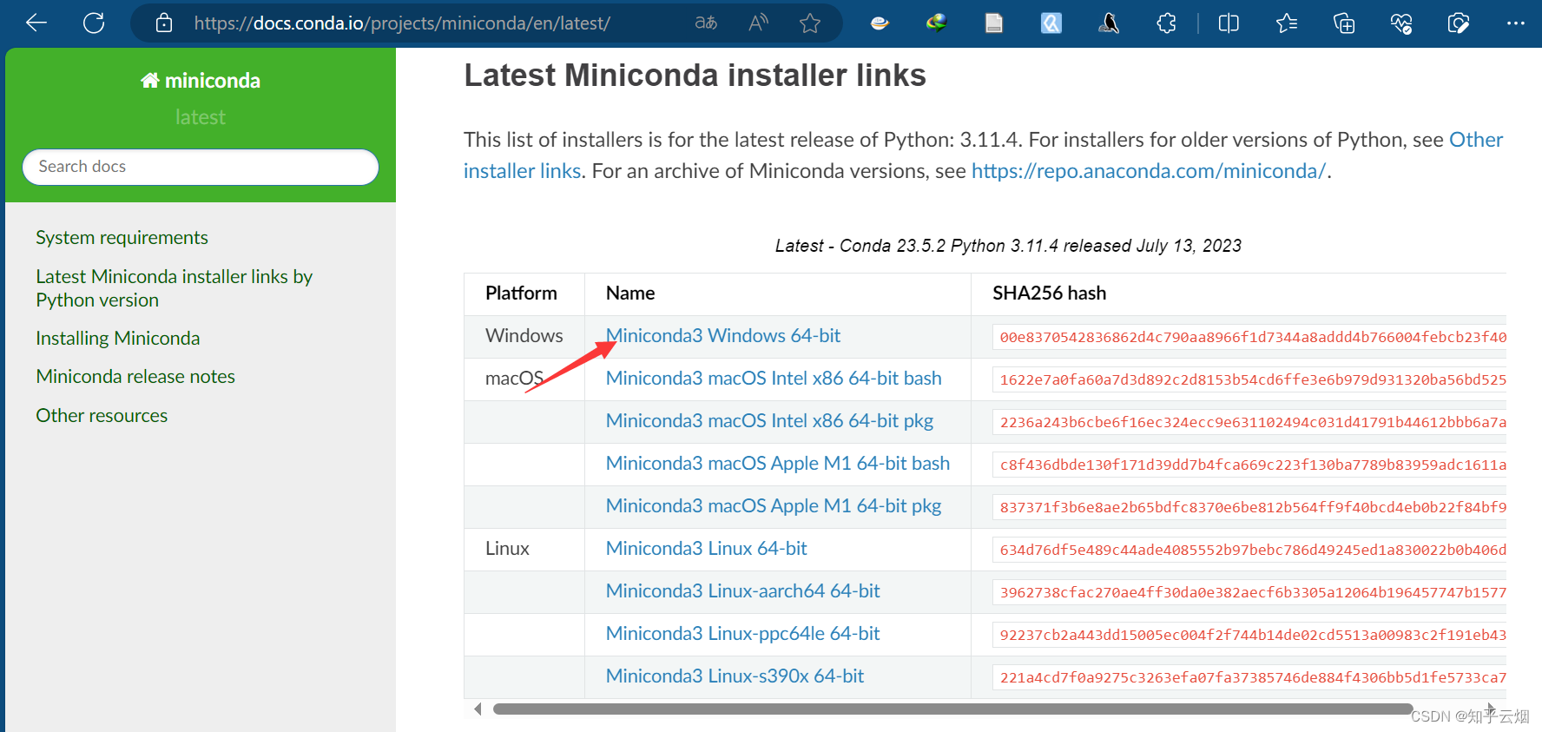The image size is (1542, 732).
Task: Open Miniconda release notes
Action: 135,377
